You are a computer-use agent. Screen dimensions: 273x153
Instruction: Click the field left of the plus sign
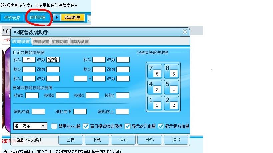click(81, 79)
